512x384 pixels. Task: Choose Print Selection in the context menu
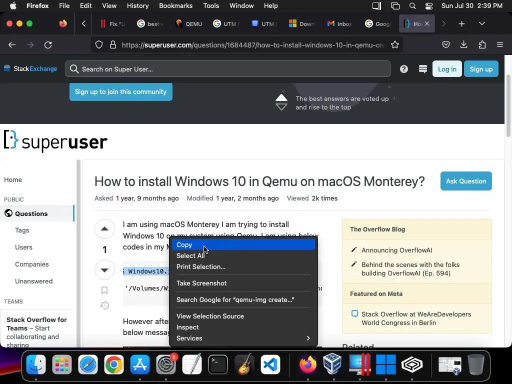coord(243,267)
